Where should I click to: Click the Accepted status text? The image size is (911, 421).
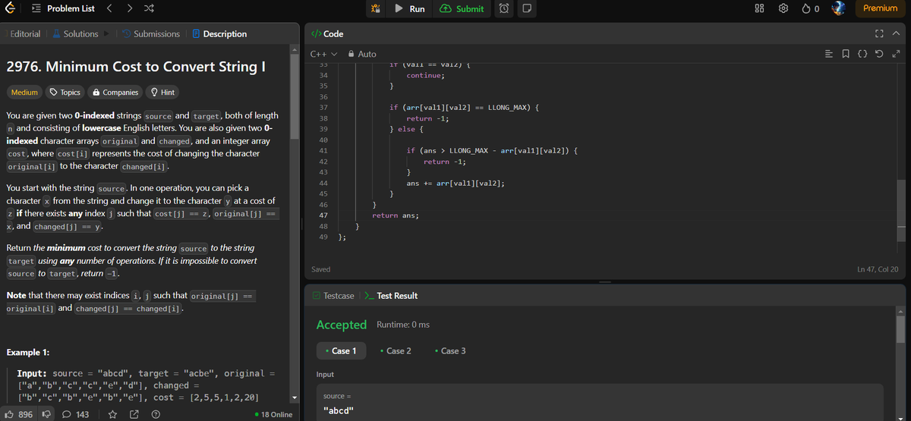pos(342,325)
